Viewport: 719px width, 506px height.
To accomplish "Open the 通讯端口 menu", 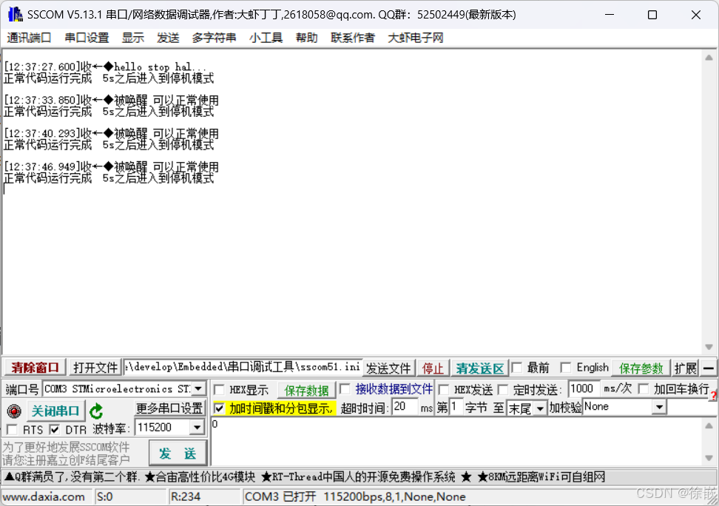I will click(29, 38).
